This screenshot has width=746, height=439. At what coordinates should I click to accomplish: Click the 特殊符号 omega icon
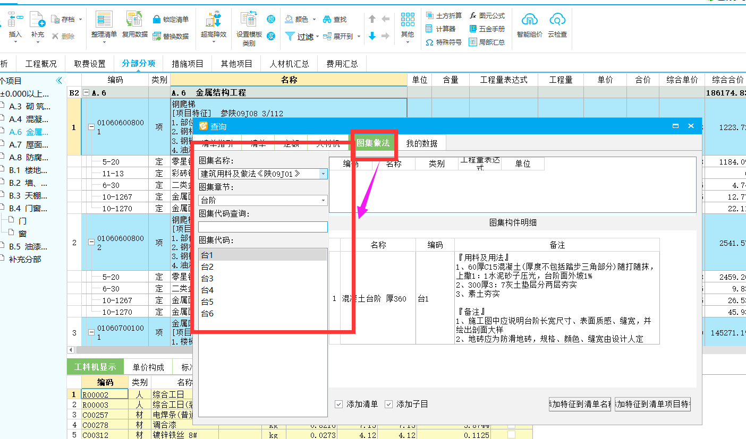pos(429,42)
